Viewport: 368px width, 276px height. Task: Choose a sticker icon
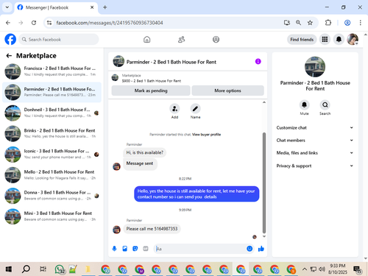click(x=135, y=249)
